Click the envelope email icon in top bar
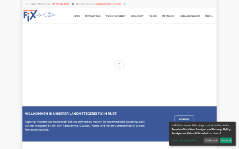Image resolution: width=239 pixels, height=149 pixels. [73, 4]
